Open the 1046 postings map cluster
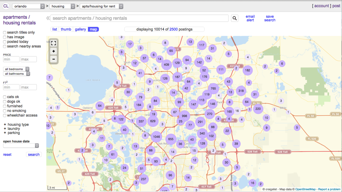Viewport: 342px width, 192px height. 156,137
